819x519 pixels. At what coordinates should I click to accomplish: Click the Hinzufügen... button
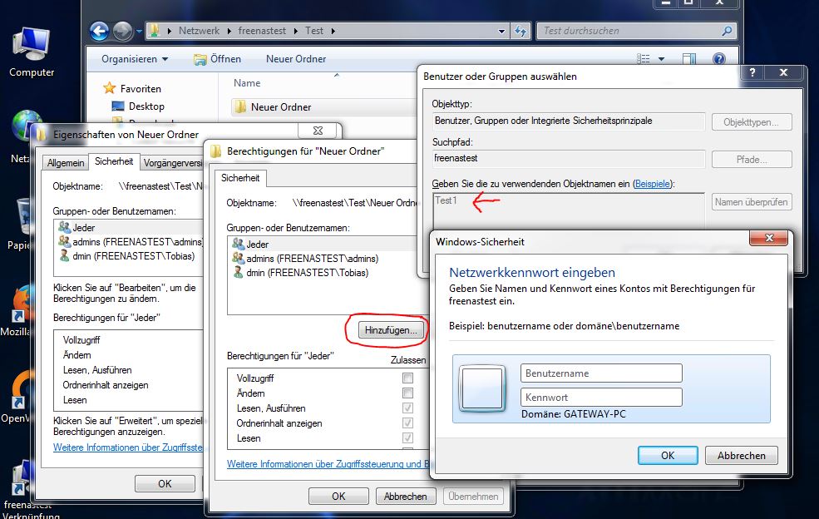pyautogui.click(x=391, y=330)
